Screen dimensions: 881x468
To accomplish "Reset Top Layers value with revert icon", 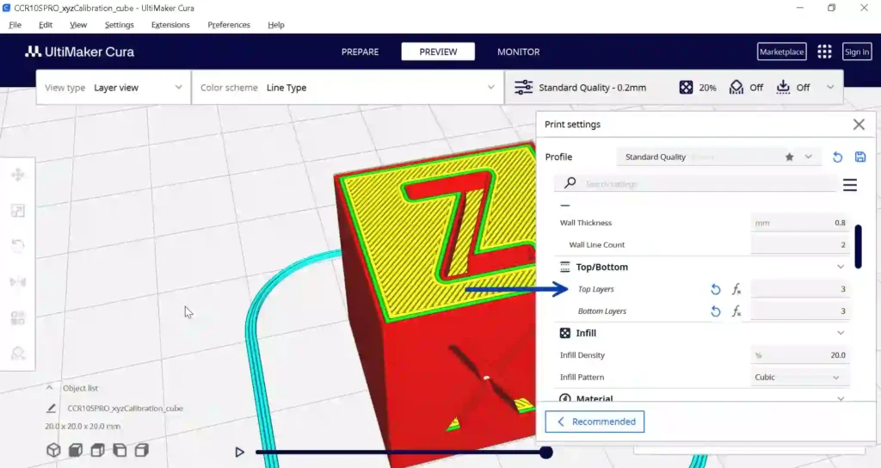I will tap(715, 289).
